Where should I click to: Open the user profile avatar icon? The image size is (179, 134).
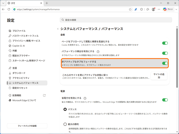click(153, 9)
